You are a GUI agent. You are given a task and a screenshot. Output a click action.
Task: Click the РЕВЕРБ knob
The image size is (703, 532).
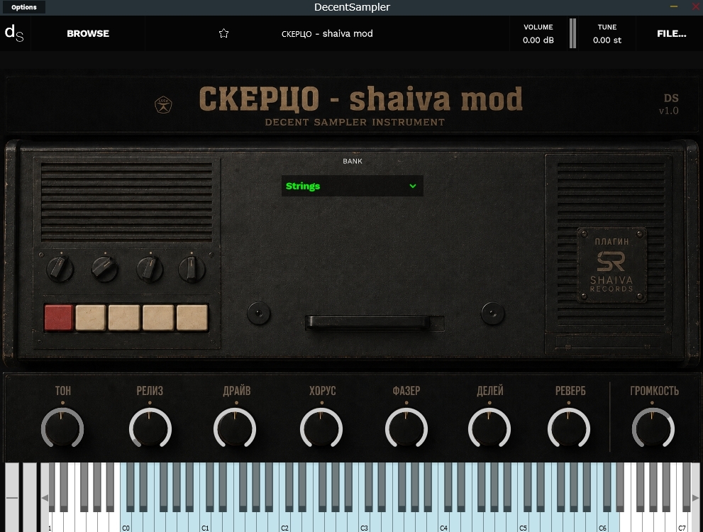point(569,428)
